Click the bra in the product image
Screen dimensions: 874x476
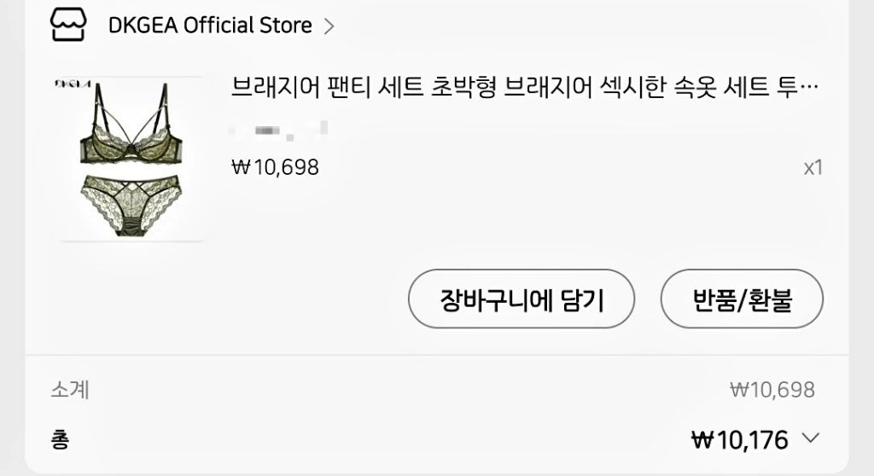(131, 125)
